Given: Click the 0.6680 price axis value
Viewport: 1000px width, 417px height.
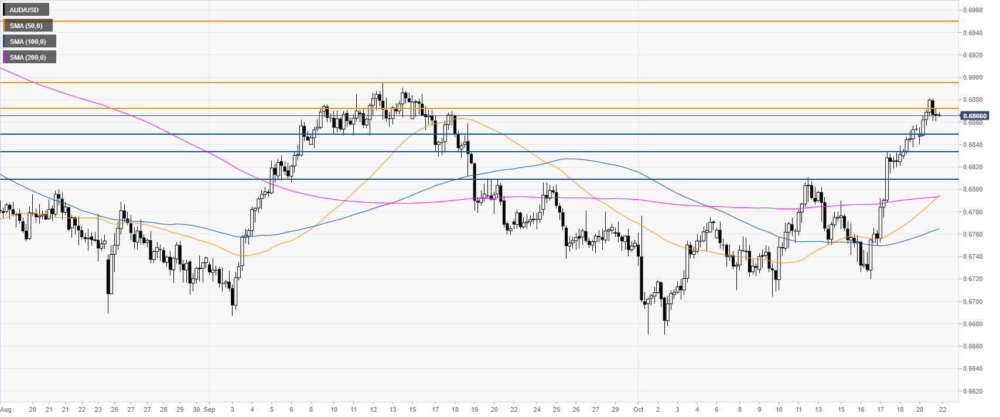Looking at the screenshot, I should click(x=974, y=324).
